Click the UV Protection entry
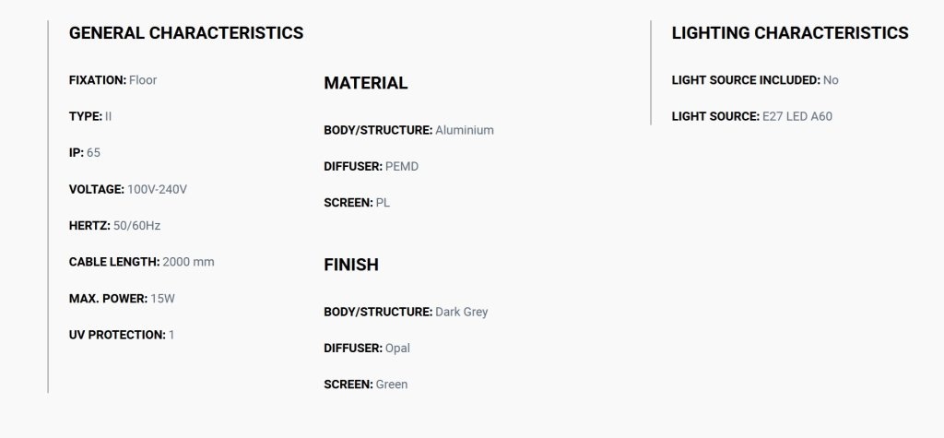The height and width of the screenshot is (438, 944). click(122, 335)
